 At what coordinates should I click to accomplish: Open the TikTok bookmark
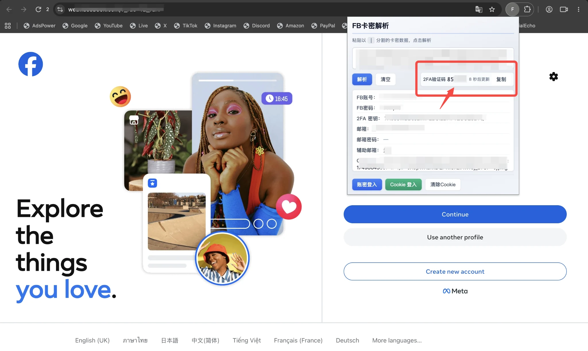point(186,26)
